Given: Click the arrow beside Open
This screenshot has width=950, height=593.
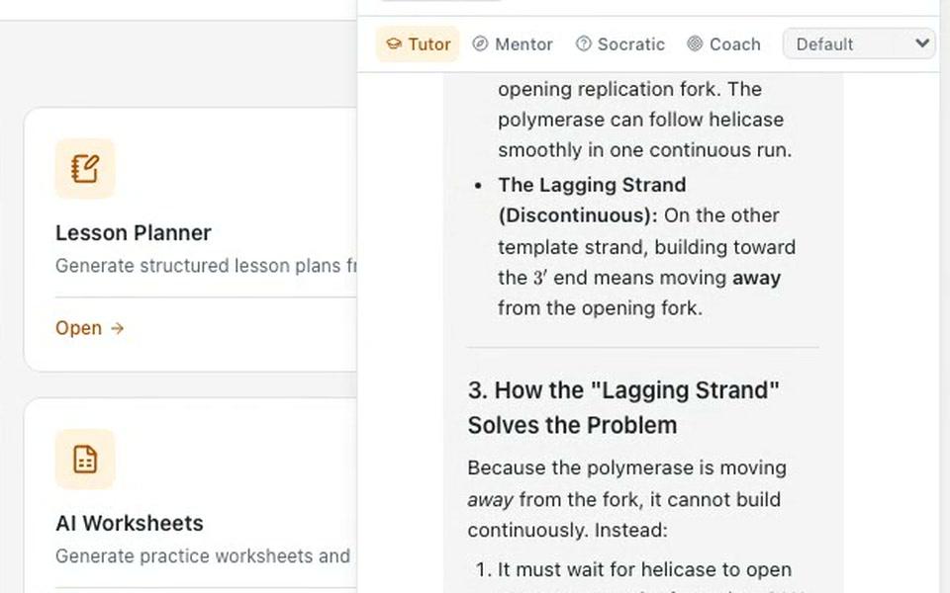Looking at the screenshot, I should click(x=118, y=328).
